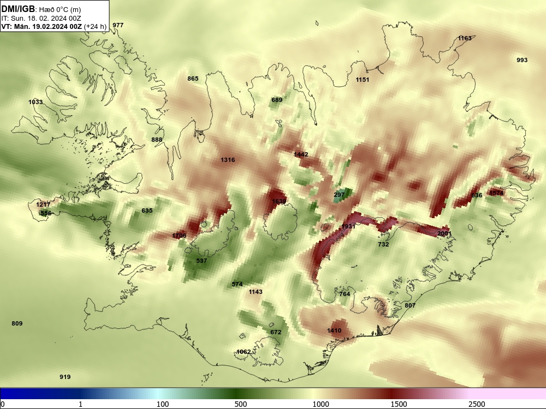The width and height of the screenshot is (546, 409).
Task: Click the 574 map value
Action: (x=237, y=285)
